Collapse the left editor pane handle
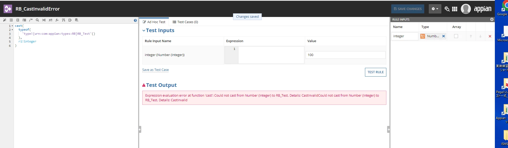 tap(140, 129)
